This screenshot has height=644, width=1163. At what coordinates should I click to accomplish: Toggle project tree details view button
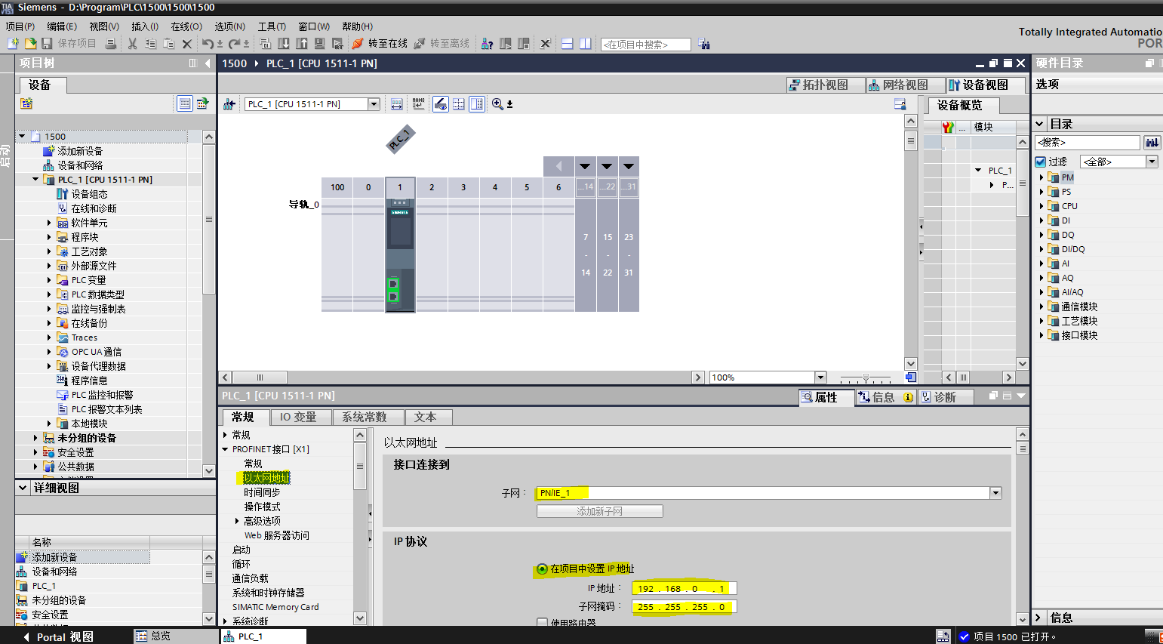coord(184,103)
